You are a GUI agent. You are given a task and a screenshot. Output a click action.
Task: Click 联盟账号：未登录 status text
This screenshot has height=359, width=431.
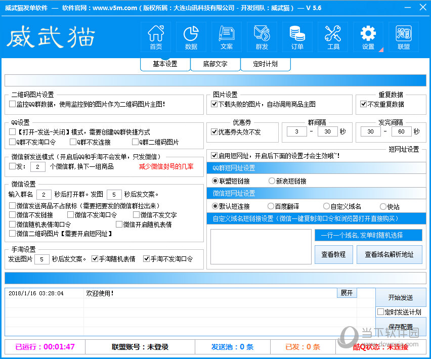pos(140,347)
